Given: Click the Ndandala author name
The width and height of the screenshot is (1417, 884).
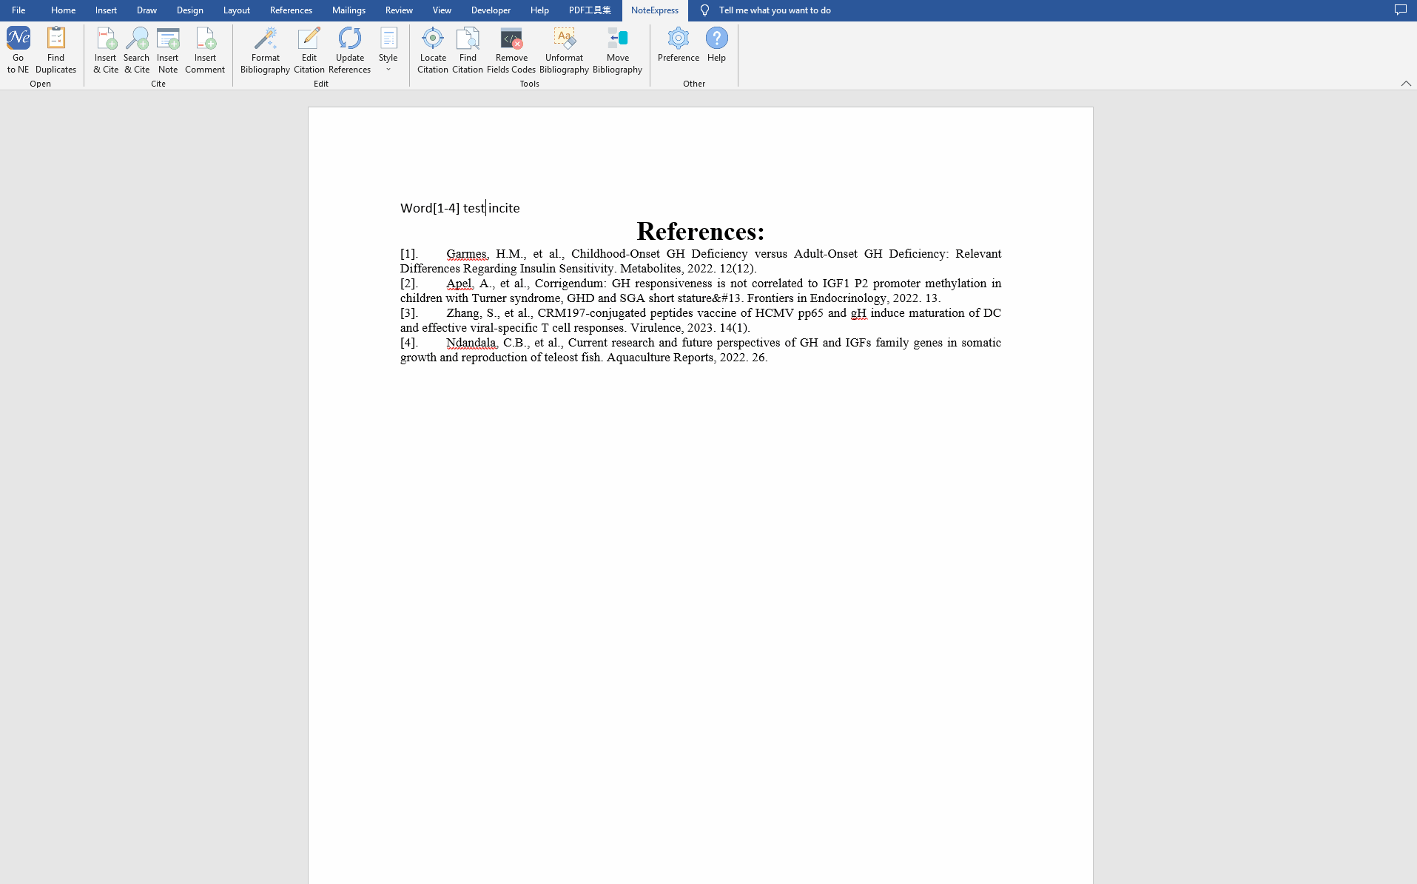Looking at the screenshot, I should [x=471, y=343].
